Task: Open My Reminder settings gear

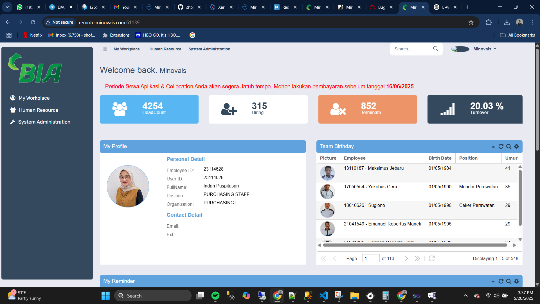Action: [x=517, y=281]
